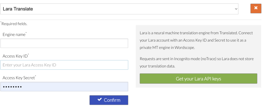Open the Lara Translate engine dropdown

pos(119,9)
